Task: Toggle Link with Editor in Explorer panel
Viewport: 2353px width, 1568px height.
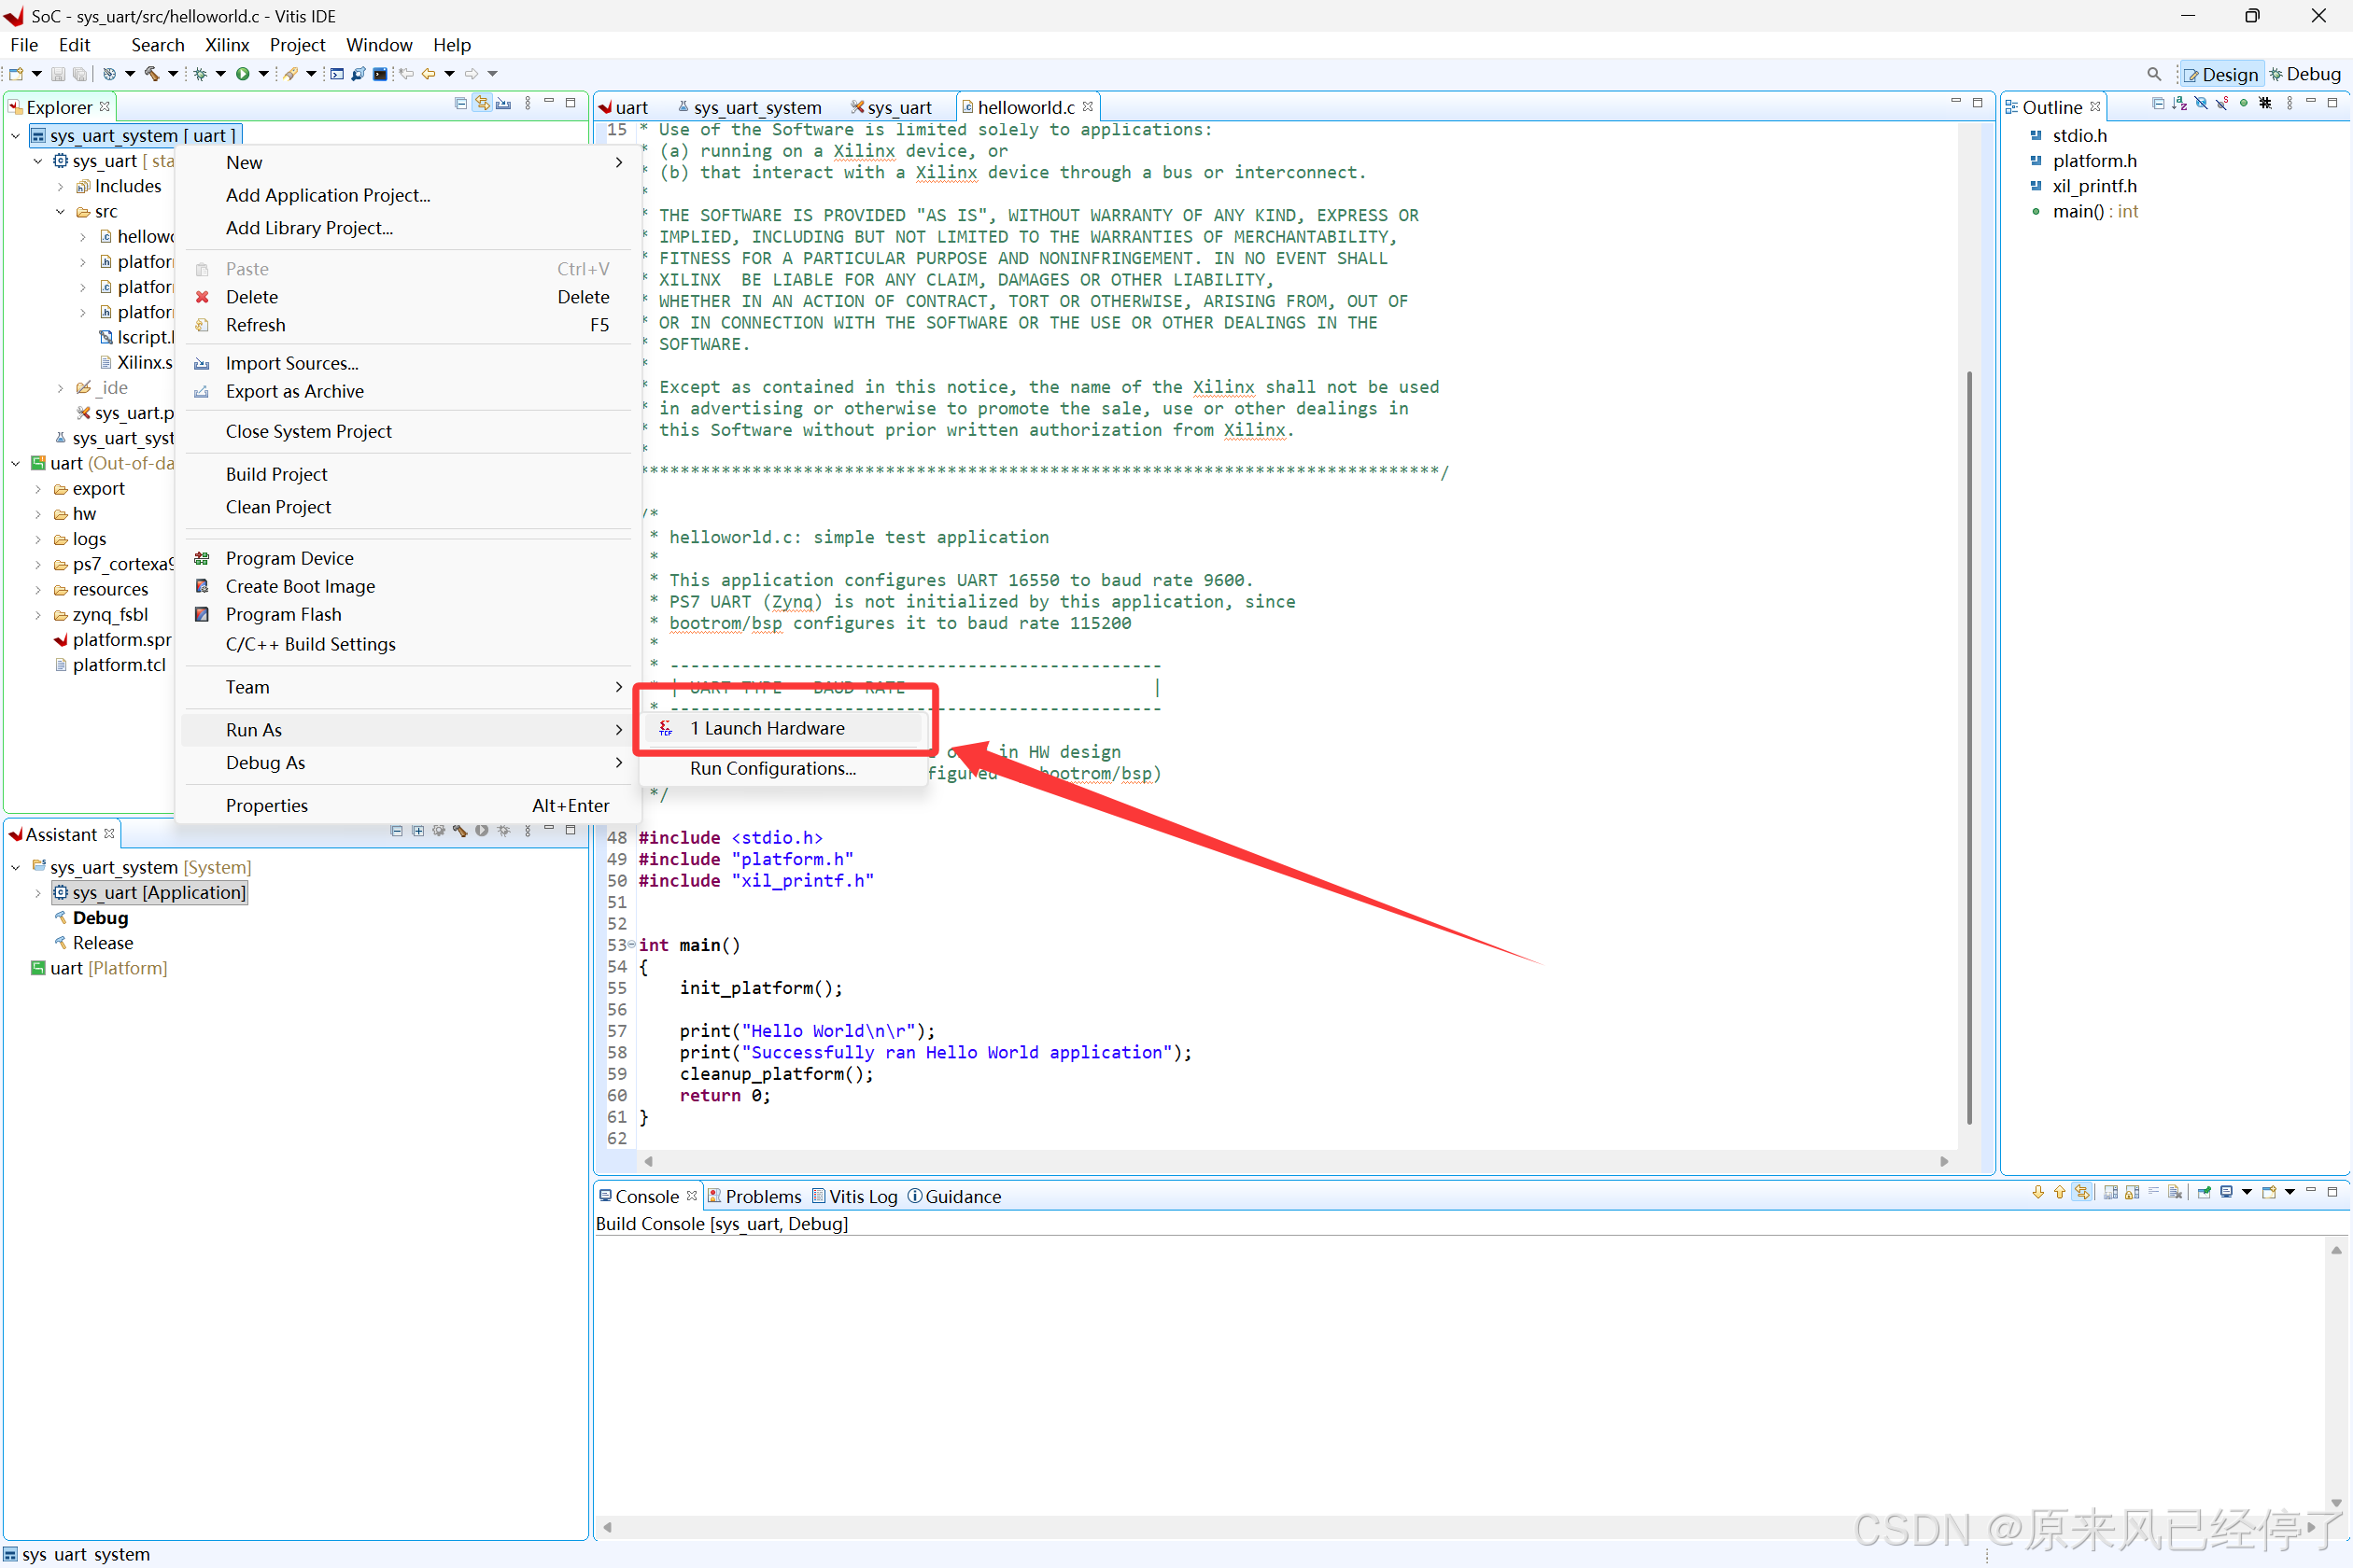Action: pyautogui.click(x=482, y=104)
